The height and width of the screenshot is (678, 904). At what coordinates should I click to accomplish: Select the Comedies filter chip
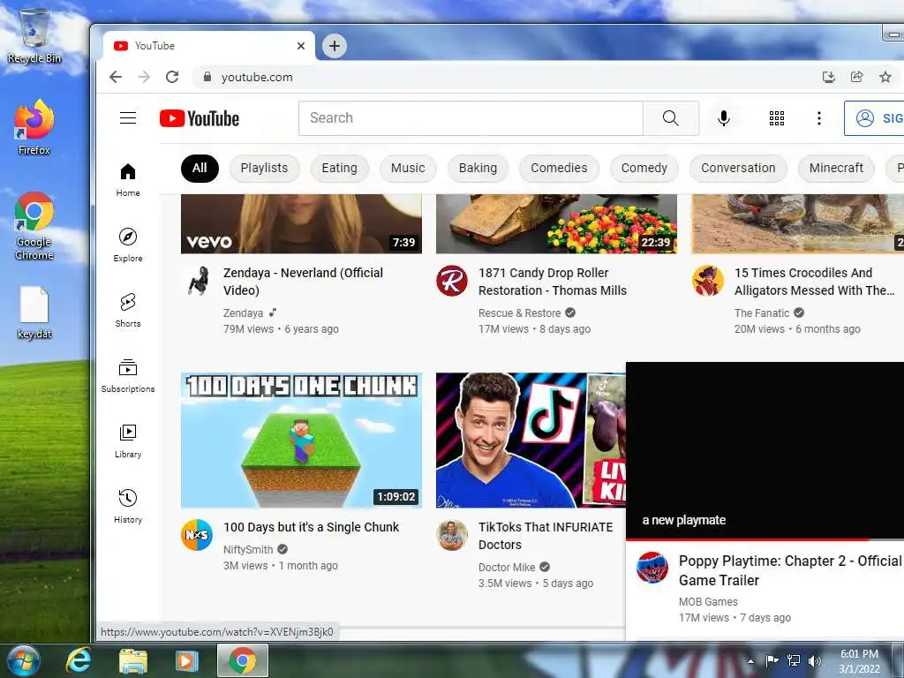[x=559, y=169]
